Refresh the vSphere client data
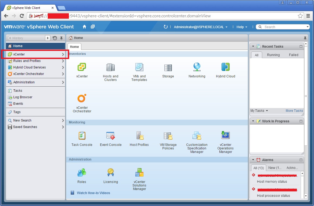The height and width of the screenshot is (206, 314). point(166,27)
